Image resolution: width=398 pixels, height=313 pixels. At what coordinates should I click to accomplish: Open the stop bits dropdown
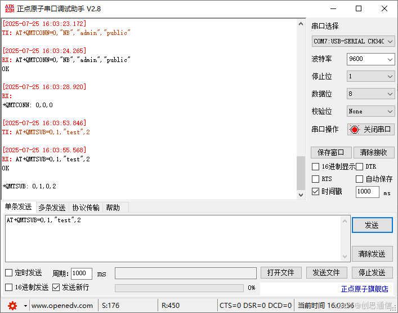(370, 76)
